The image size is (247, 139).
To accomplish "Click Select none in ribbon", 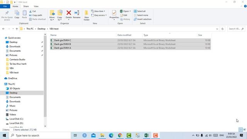I will (141, 15).
